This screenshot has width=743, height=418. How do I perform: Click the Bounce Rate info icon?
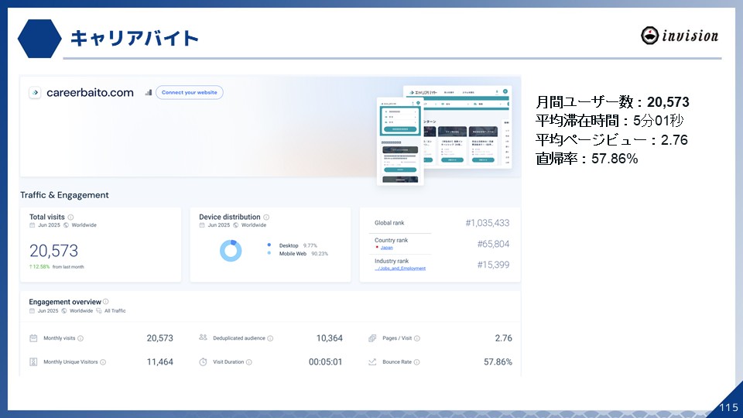416,362
